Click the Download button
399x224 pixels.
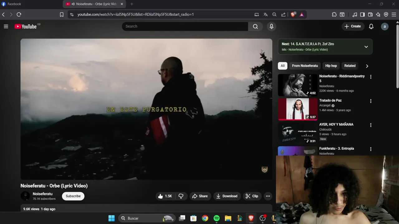coord(227,196)
